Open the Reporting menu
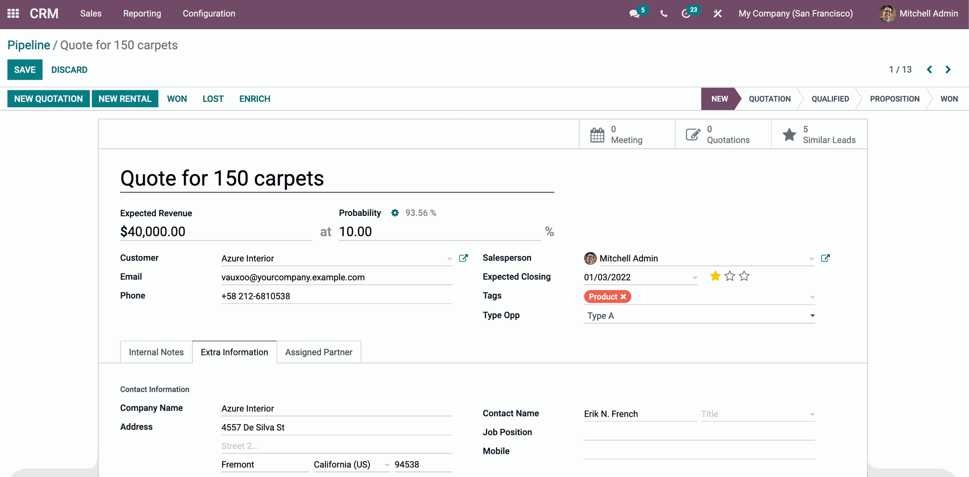 (142, 14)
